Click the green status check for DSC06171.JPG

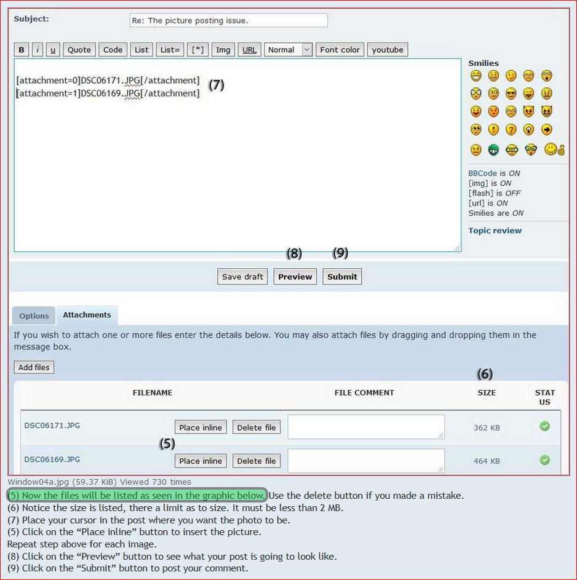[544, 426]
